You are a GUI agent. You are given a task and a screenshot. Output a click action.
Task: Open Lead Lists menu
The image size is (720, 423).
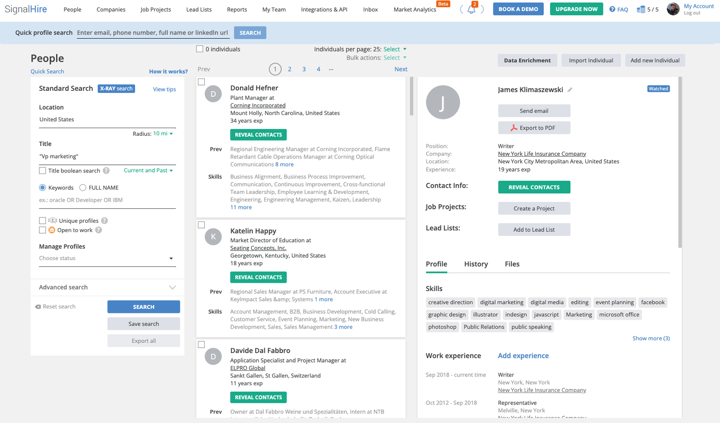(x=199, y=10)
